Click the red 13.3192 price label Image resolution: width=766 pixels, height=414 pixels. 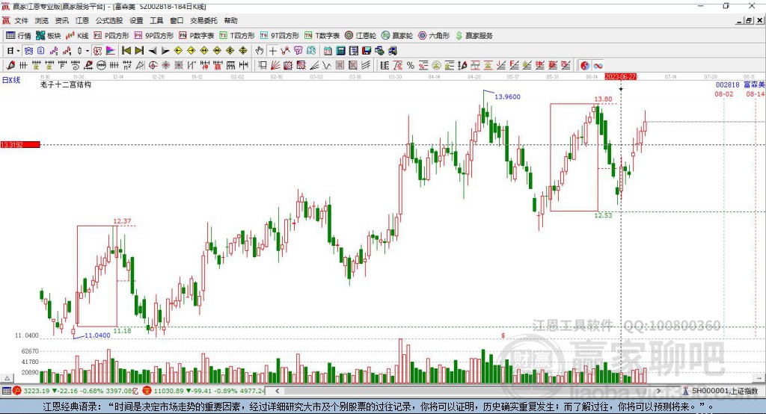click(20, 144)
